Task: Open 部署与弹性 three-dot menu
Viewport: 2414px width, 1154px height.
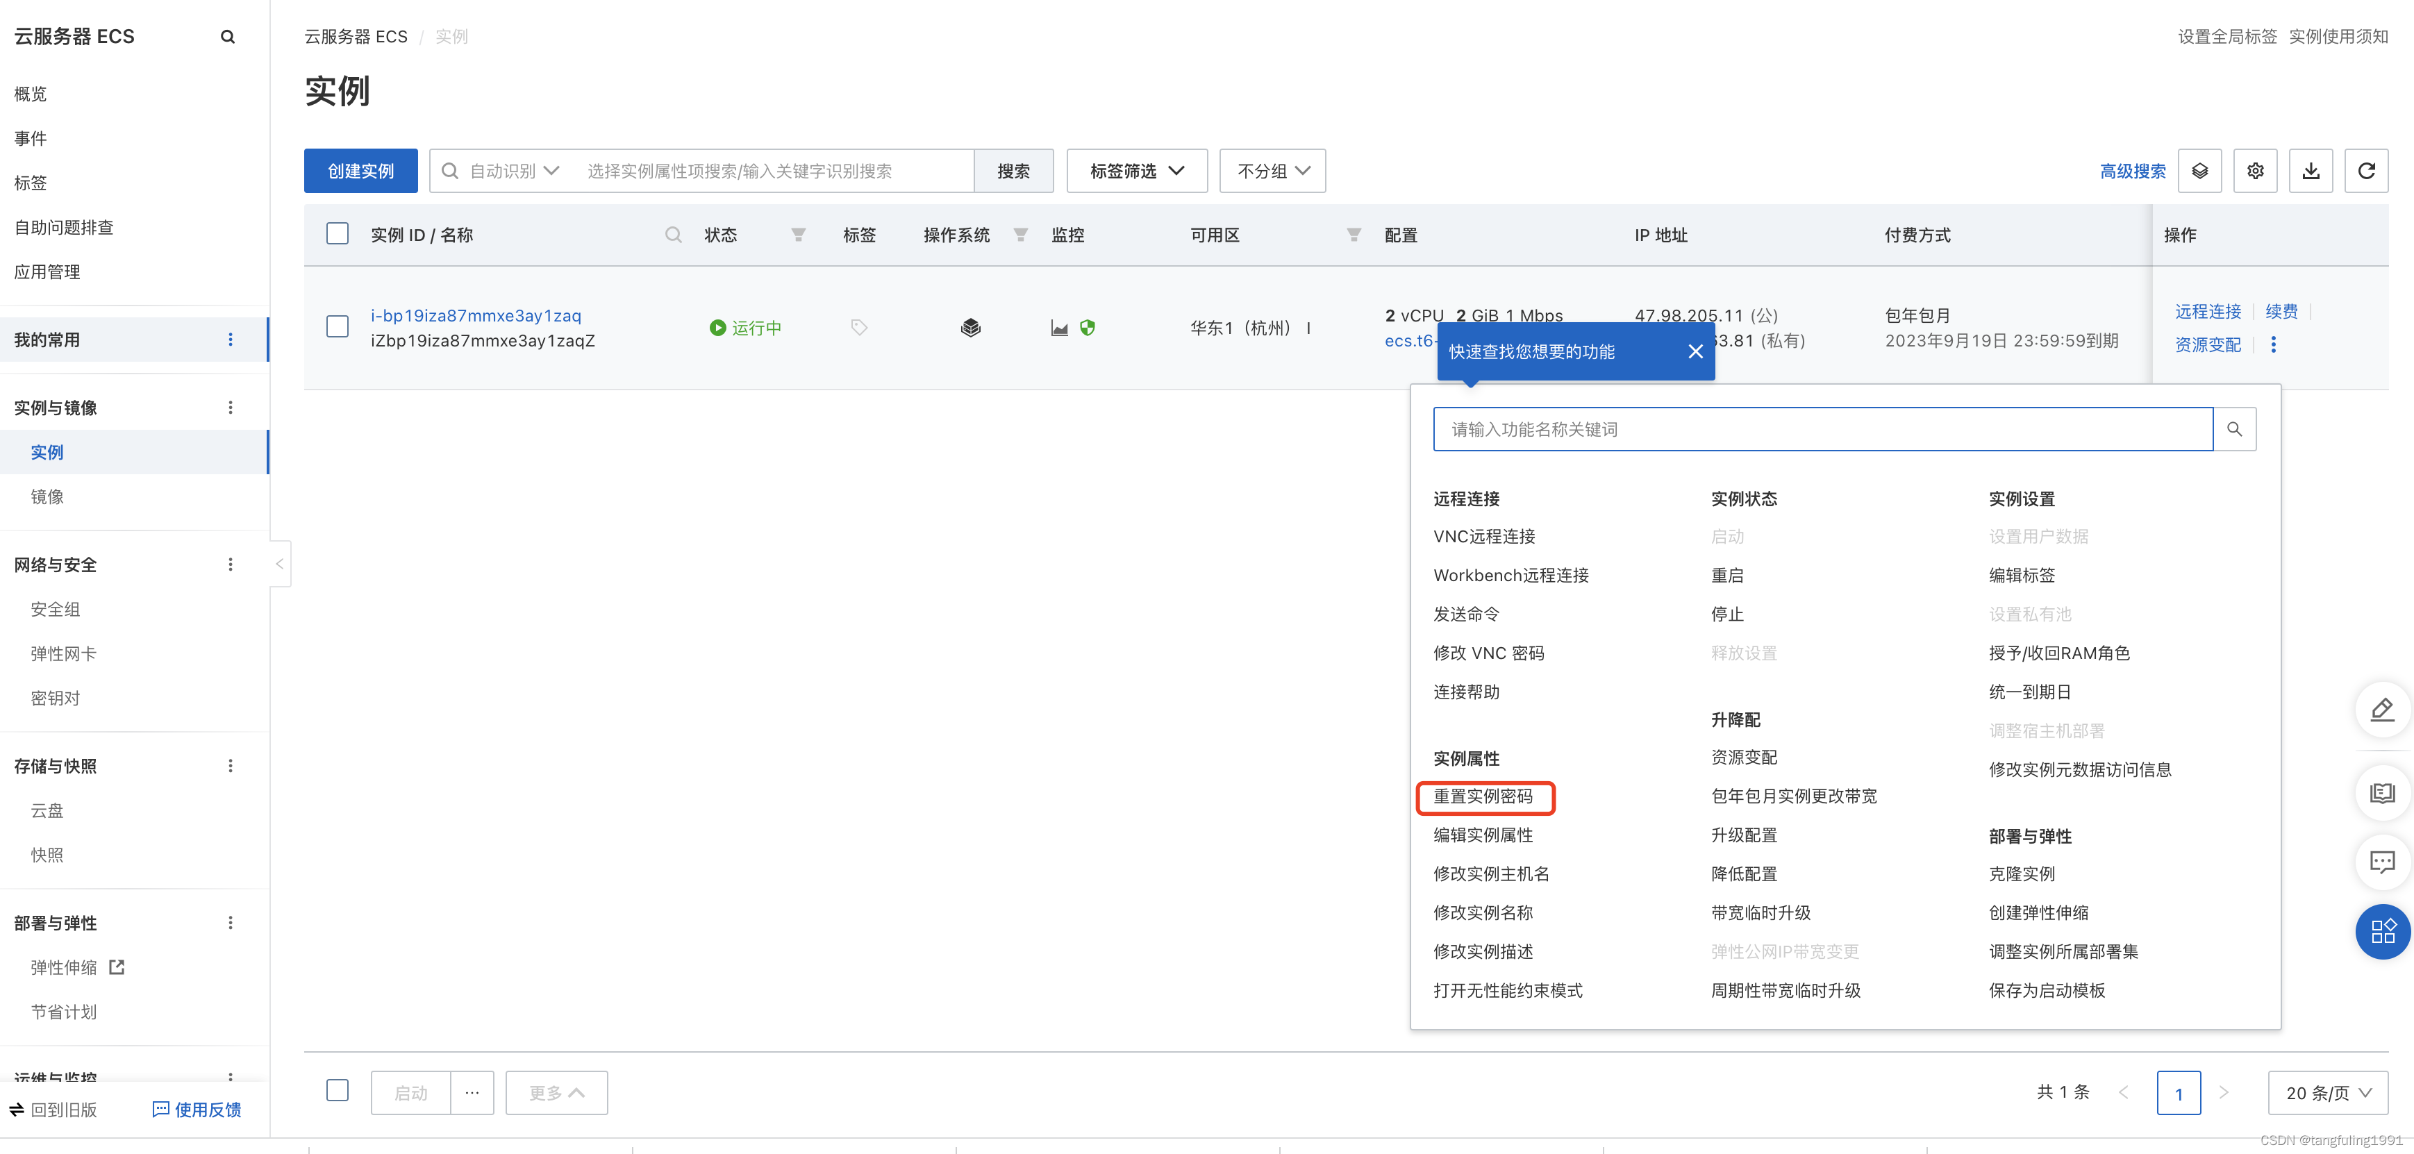Action: coord(231,923)
